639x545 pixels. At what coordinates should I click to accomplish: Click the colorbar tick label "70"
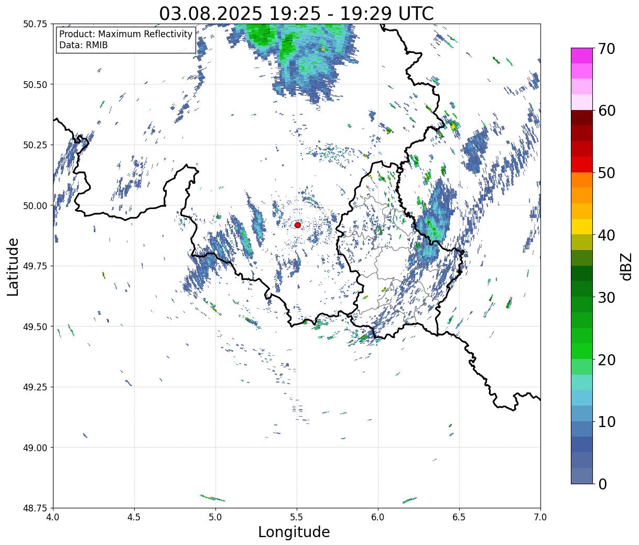(606, 48)
